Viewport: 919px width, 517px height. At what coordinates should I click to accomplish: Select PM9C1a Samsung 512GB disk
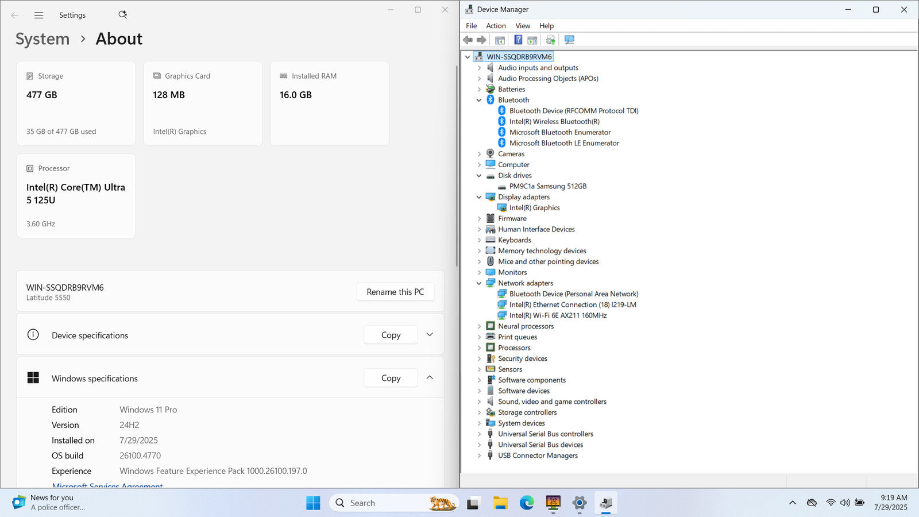547,186
